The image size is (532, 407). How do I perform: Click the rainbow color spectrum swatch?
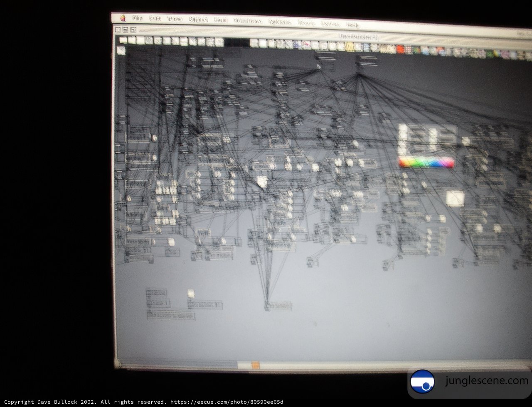426,162
